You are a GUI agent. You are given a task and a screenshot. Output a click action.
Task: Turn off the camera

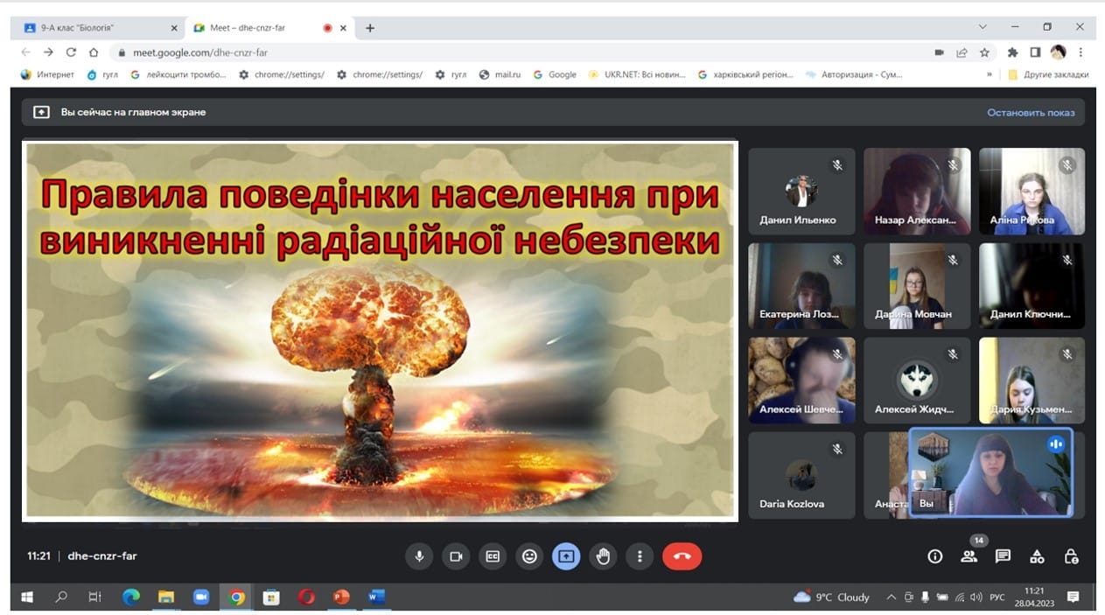(456, 556)
